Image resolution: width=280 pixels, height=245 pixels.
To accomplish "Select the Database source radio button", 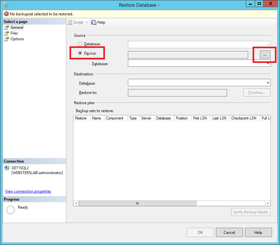I will coord(80,44).
